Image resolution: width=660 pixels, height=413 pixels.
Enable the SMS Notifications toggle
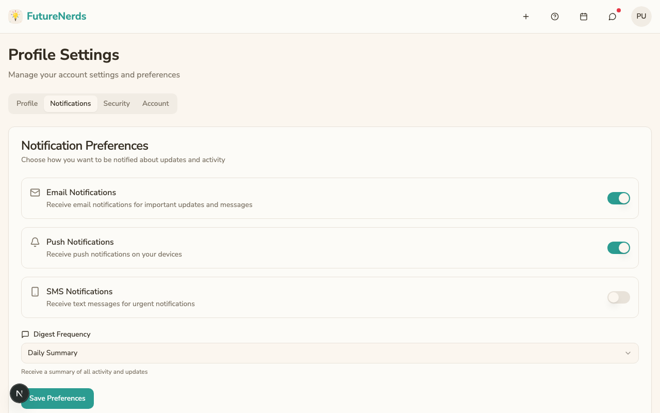click(619, 297)
